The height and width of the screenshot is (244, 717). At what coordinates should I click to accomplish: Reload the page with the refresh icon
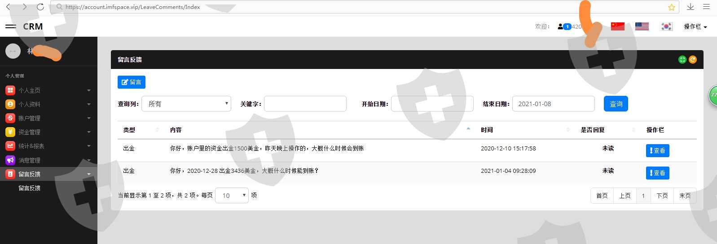coord(40,7)
